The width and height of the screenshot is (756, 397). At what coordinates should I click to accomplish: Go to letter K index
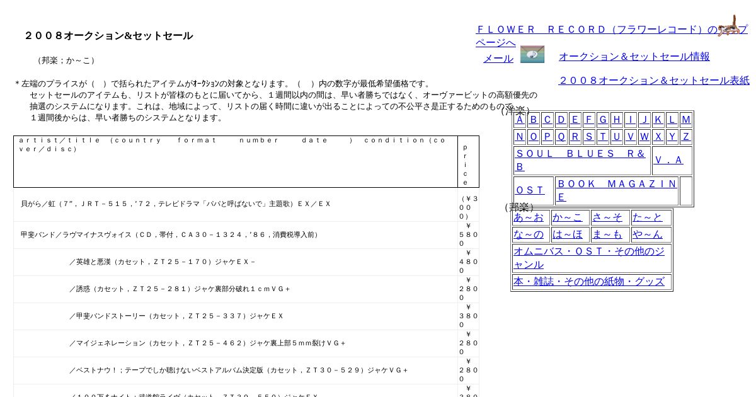tap(658, 120)
